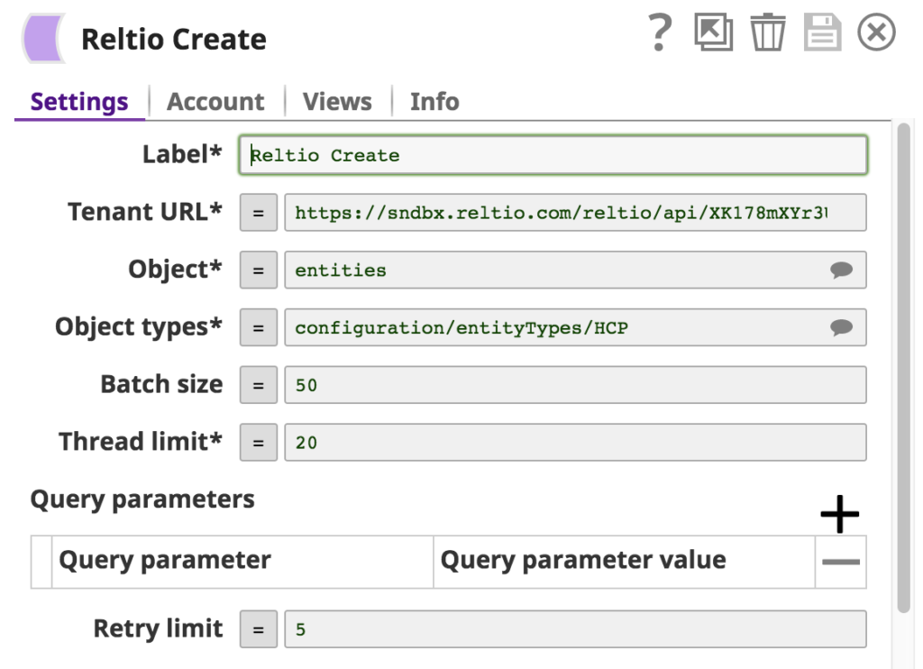
Task: Click the Label input field
Action: [x=553, y=155]
